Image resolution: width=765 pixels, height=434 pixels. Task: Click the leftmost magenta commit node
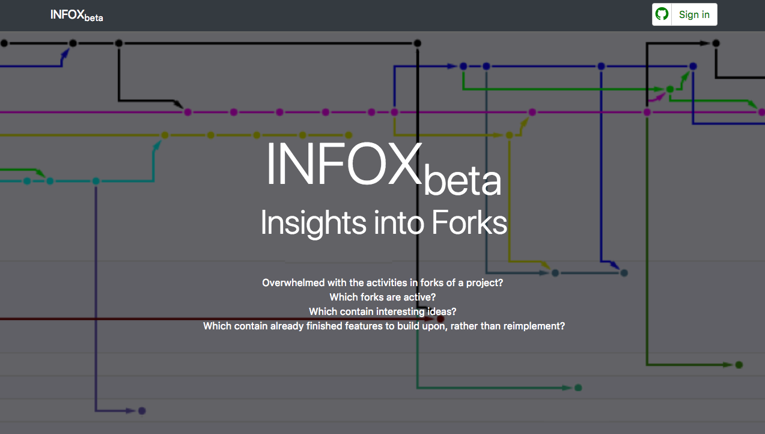click(x=187, y=112)
